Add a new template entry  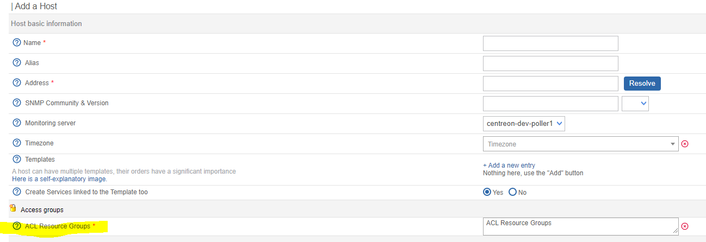509,165
